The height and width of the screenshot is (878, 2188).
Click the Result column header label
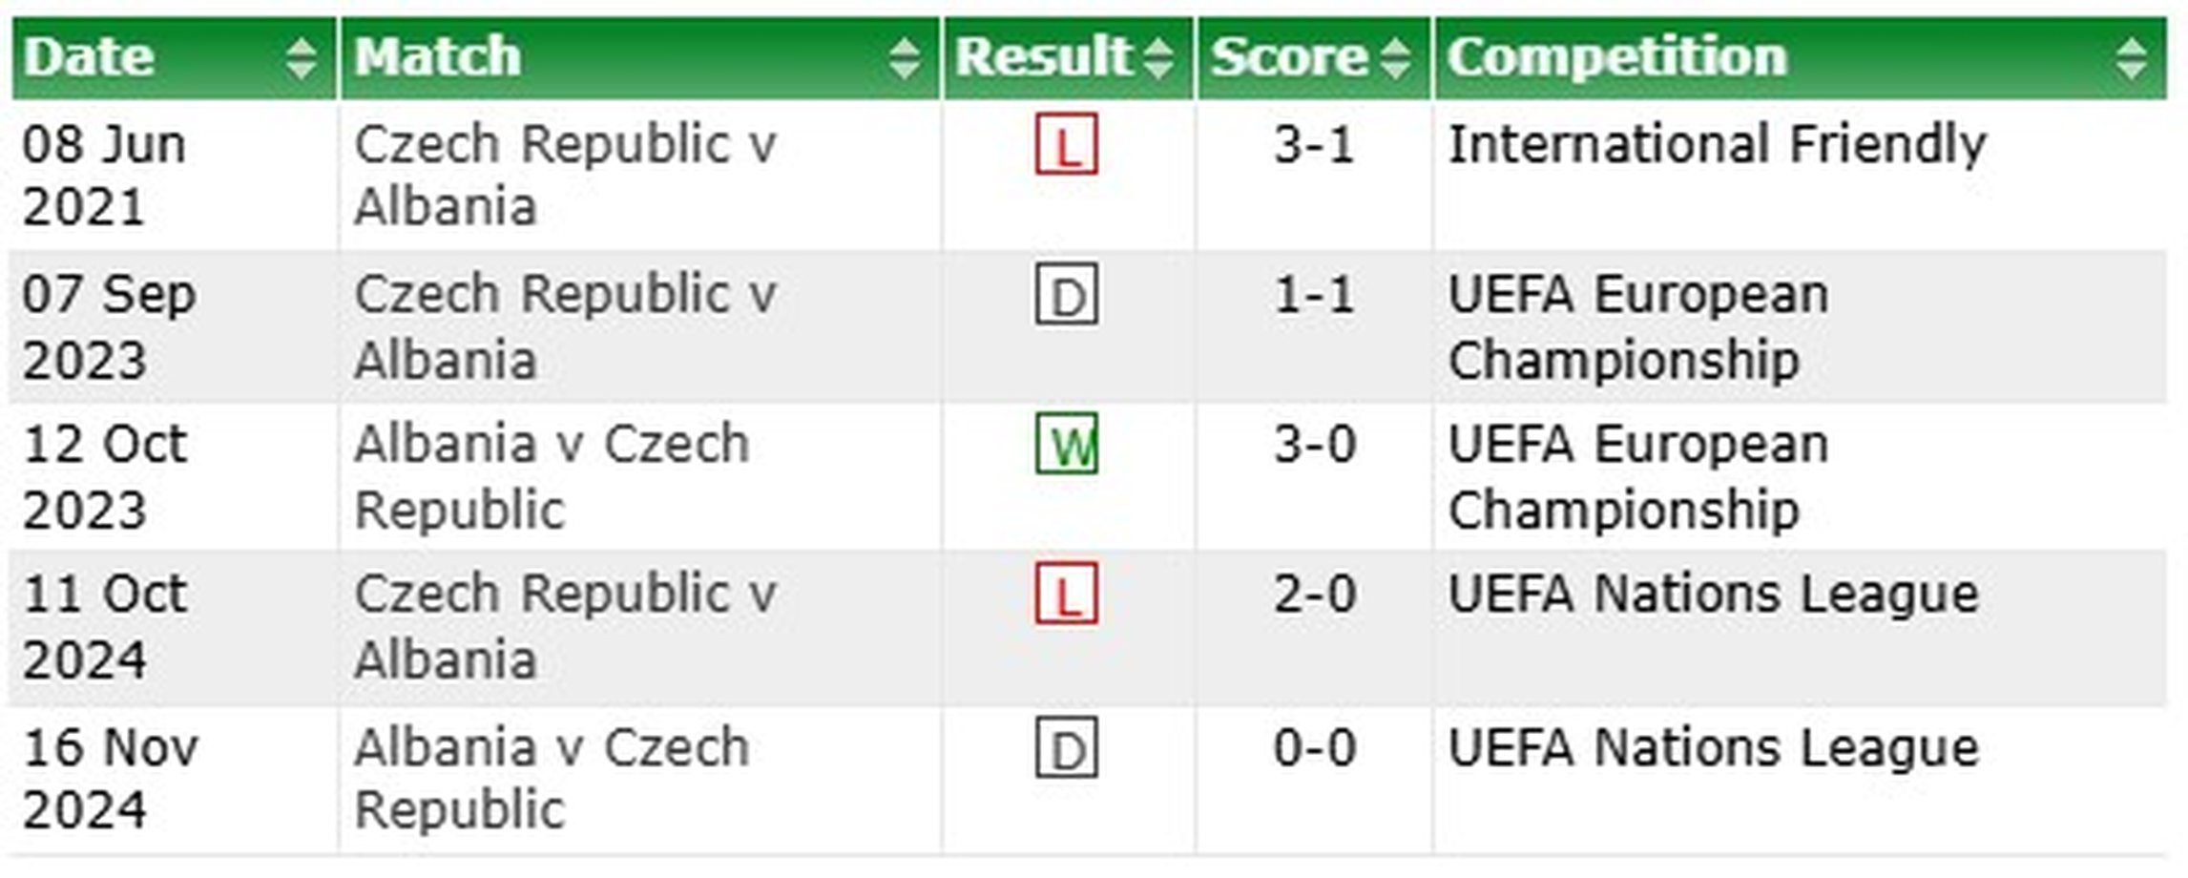pos(1042,57)
